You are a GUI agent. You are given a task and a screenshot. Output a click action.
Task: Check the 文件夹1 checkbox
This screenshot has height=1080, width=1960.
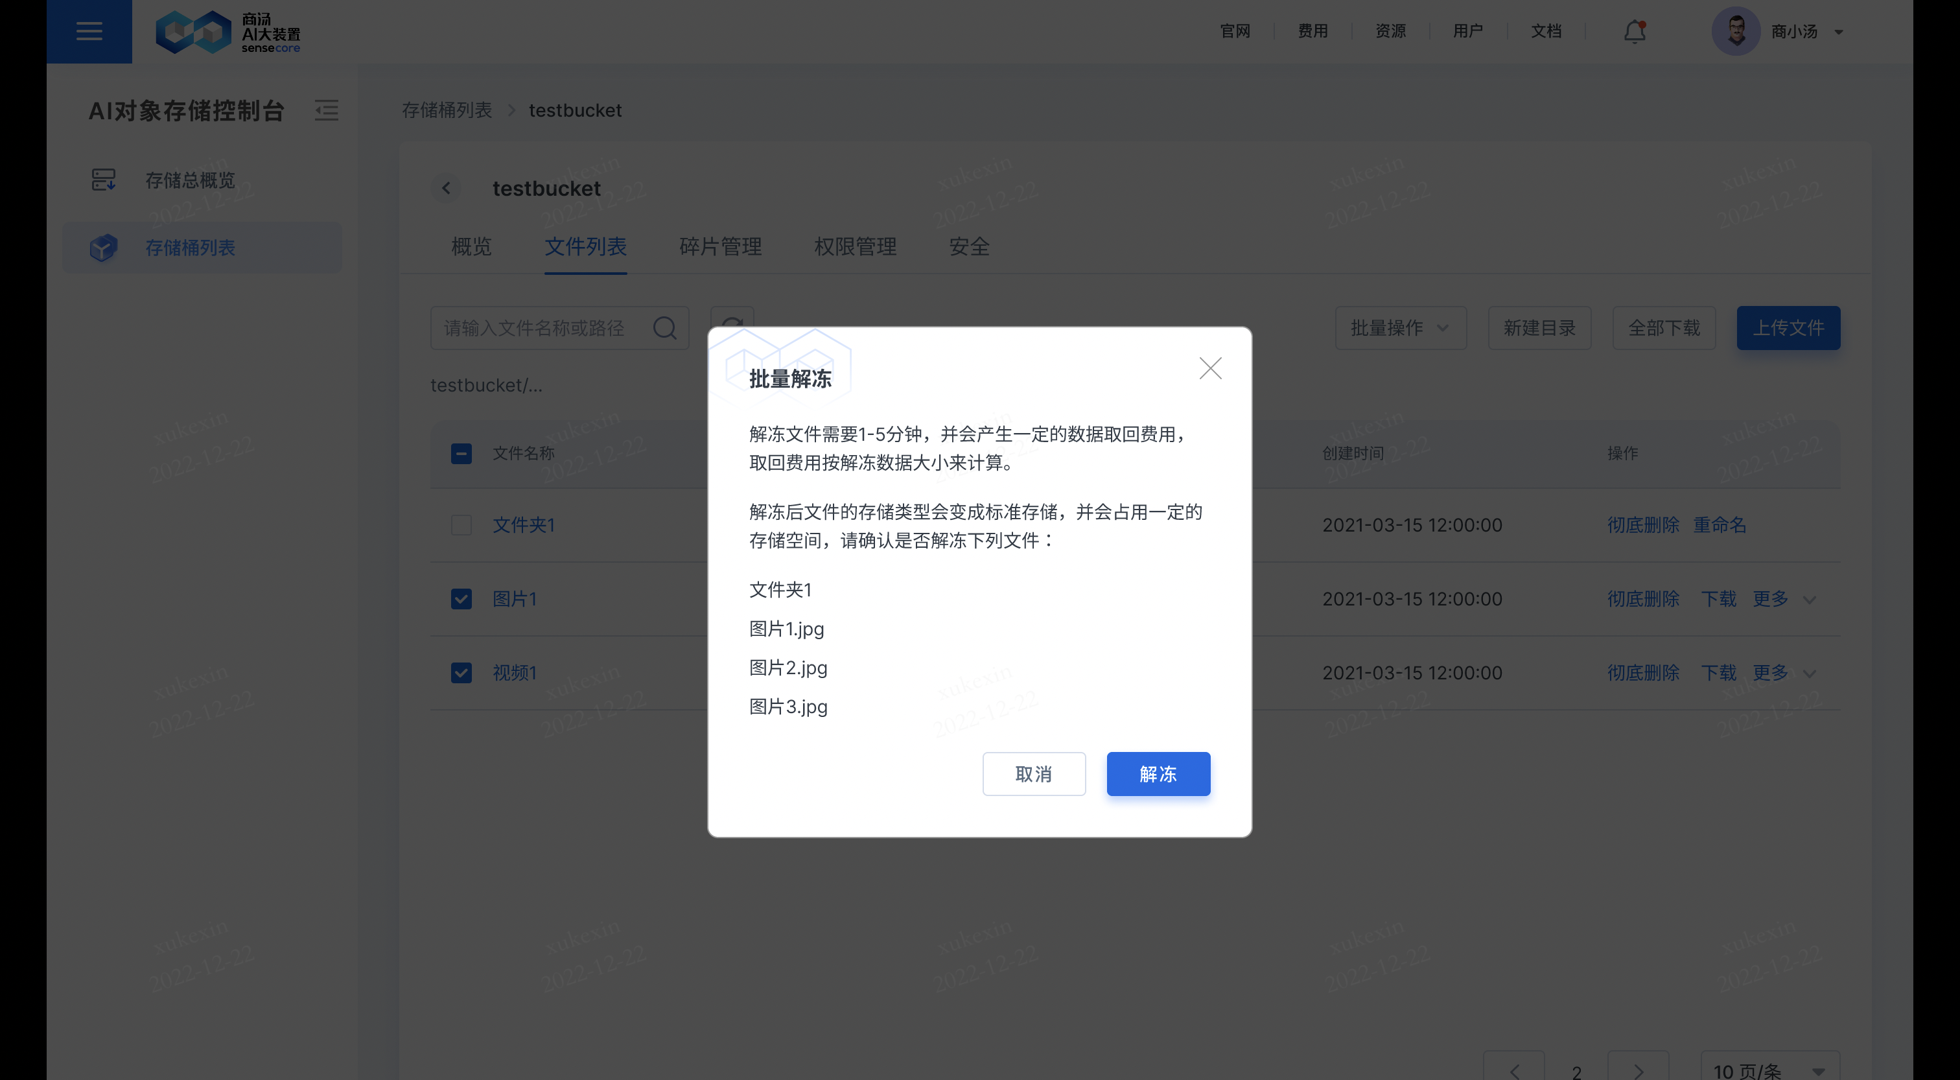point(461,525)
